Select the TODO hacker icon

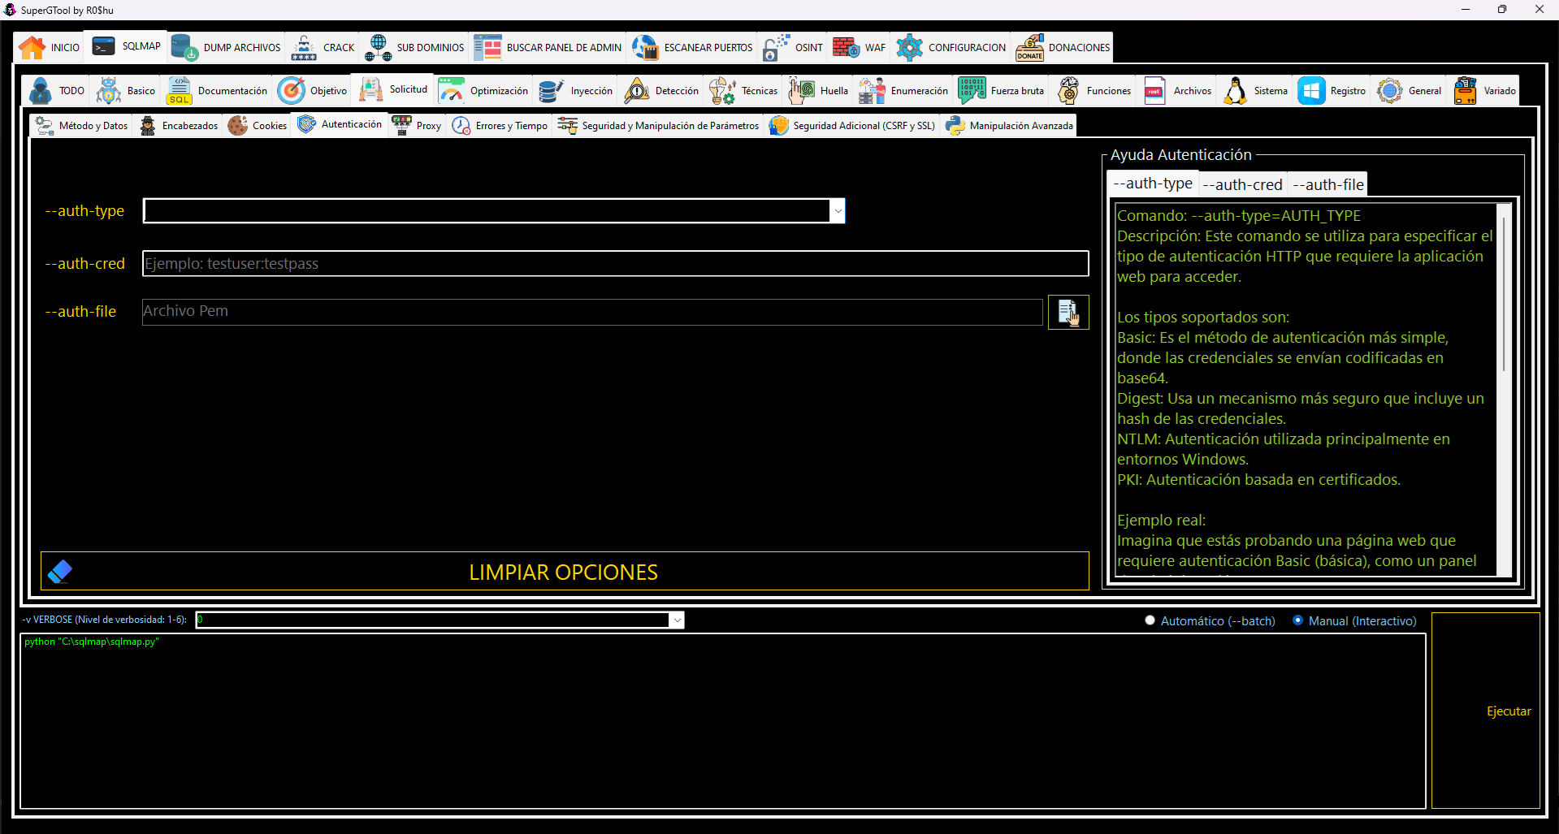coord(41,91)
